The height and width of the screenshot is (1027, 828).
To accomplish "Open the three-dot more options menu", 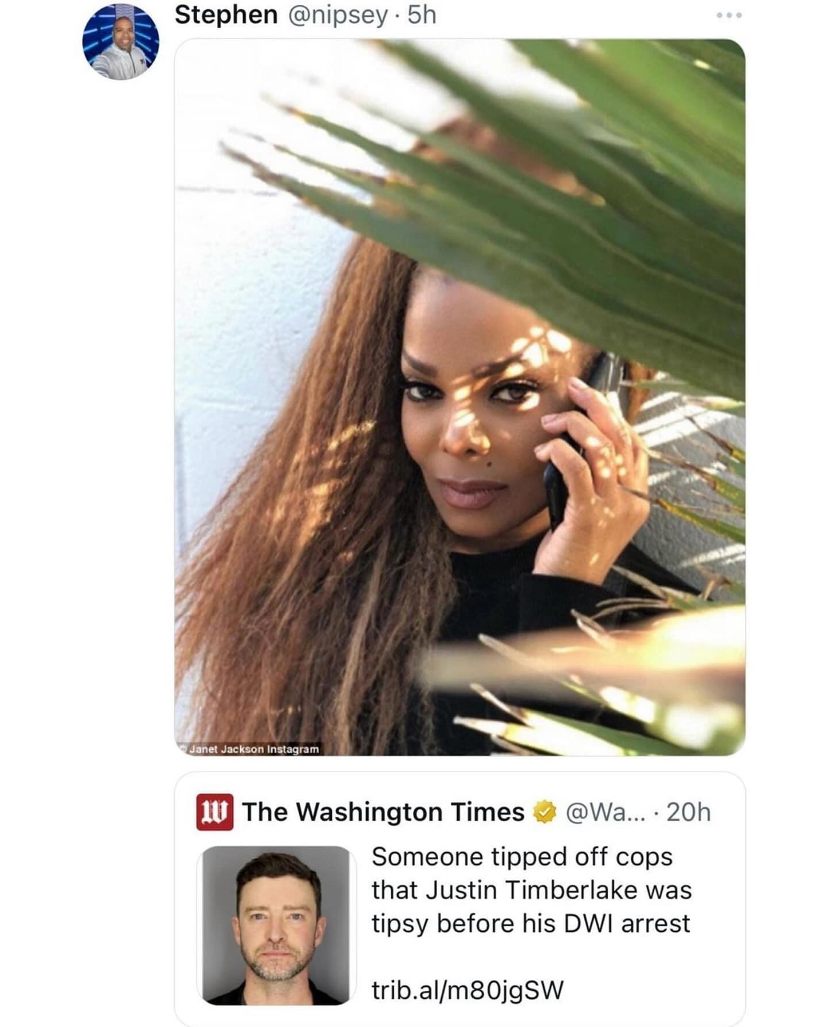I will 729,16.
